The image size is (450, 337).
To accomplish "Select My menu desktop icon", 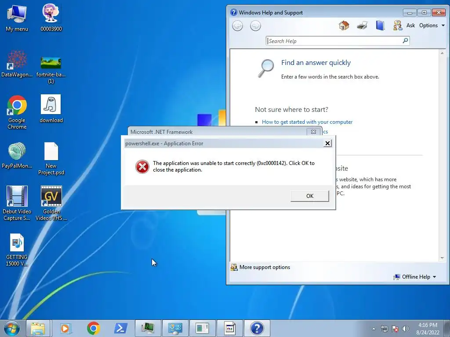I will click(x=17, y=18).
